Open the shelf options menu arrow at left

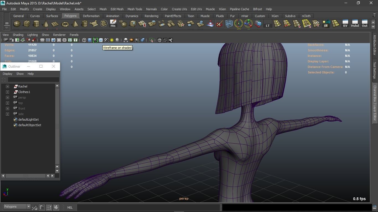7,28
